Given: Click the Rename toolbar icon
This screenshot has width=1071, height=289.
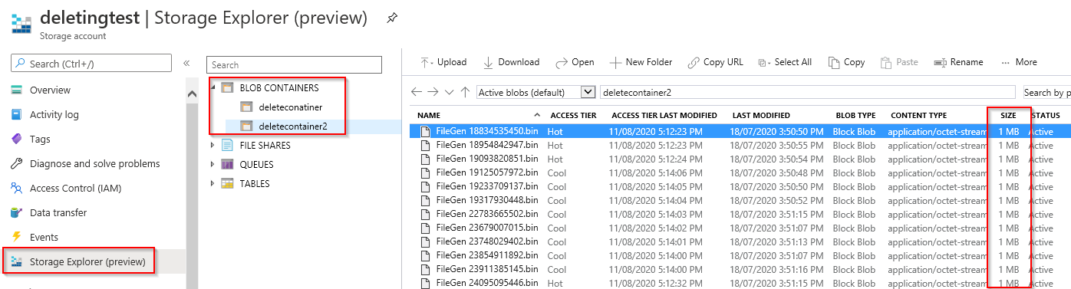Looking at the screenshot, I should tap(941, 62).
